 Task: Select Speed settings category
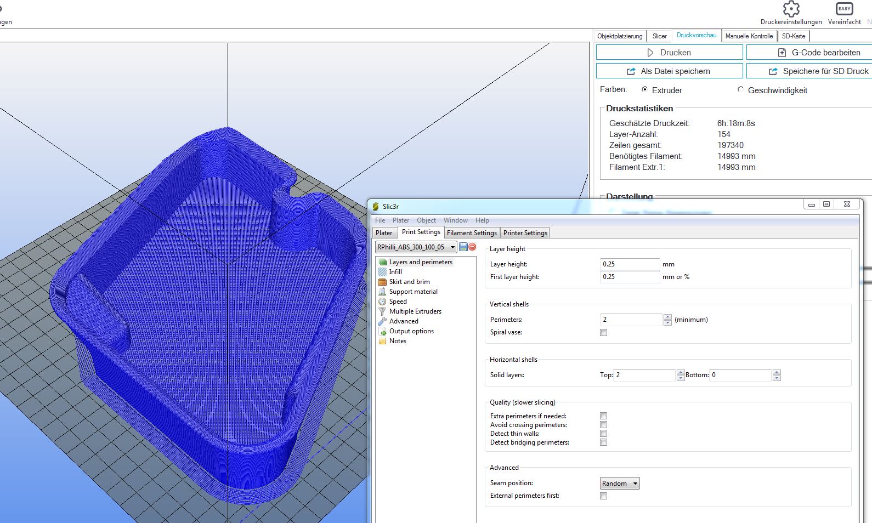[398, 302]
